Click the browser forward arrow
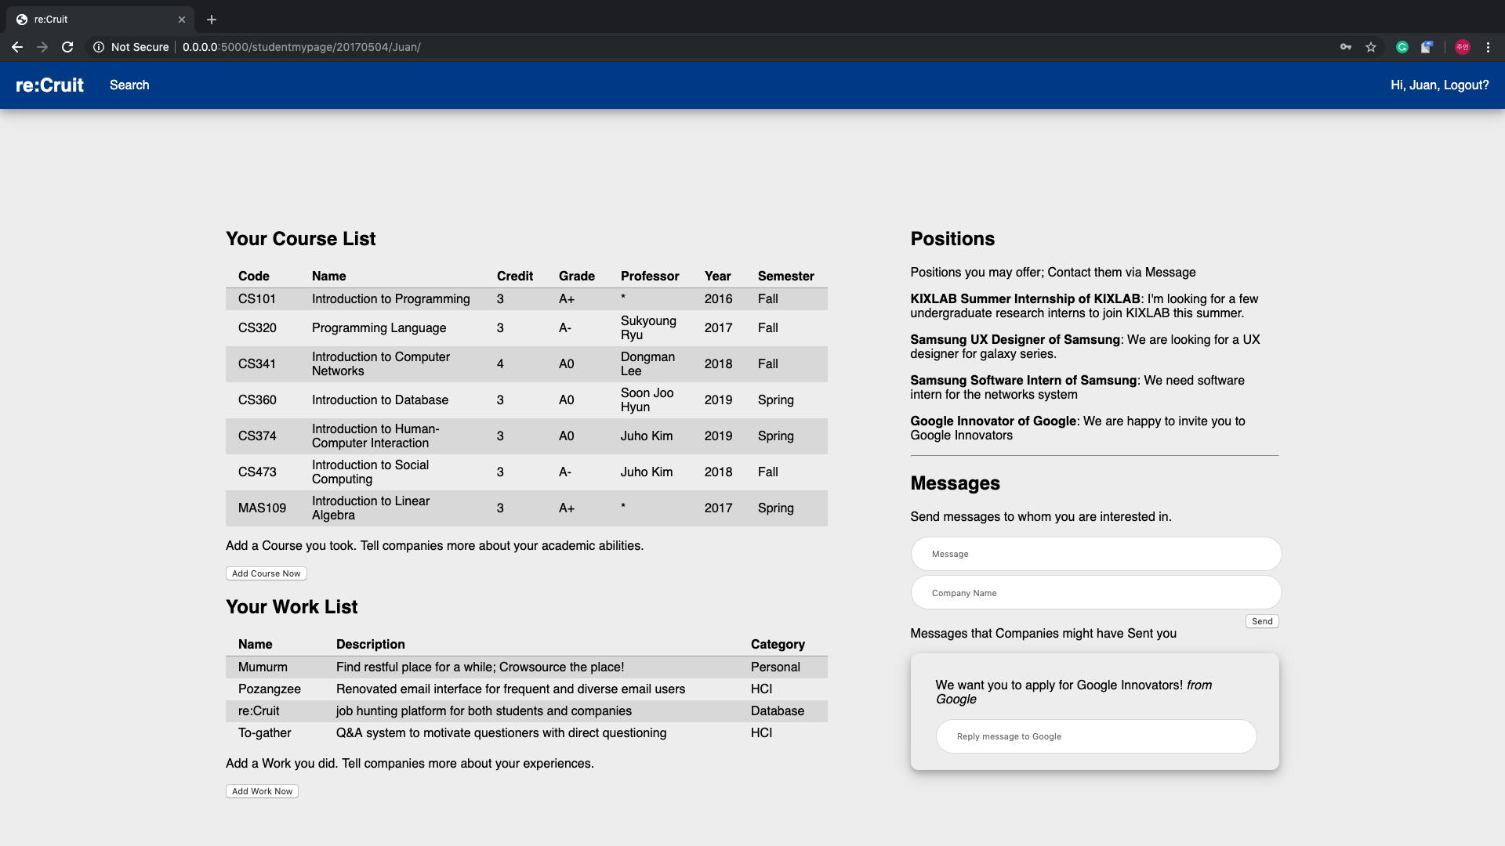This screenshot has width=1505, height=846. 42,47
